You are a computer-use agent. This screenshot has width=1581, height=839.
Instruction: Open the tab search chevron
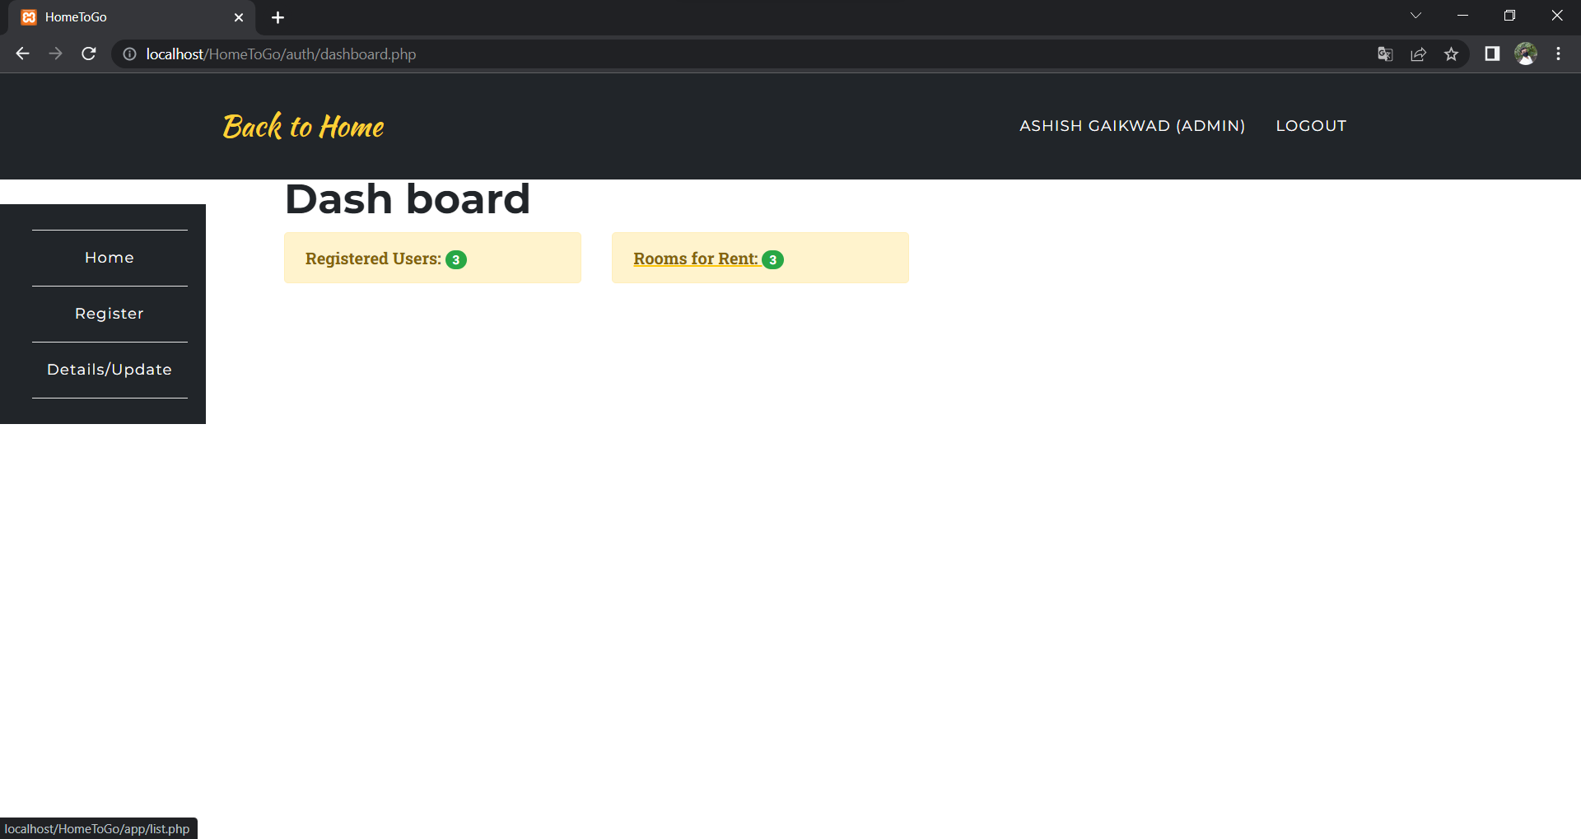pos(1415,15)
